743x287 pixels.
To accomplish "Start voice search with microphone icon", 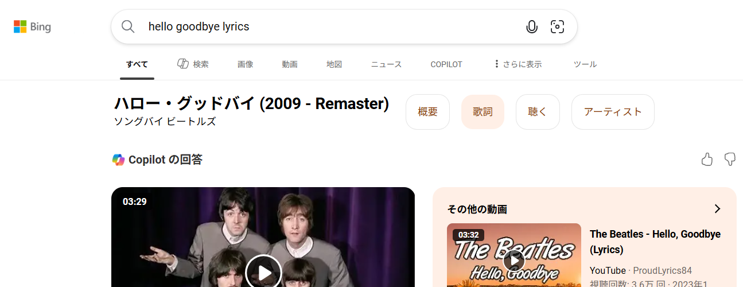I will tap(532, 26).
